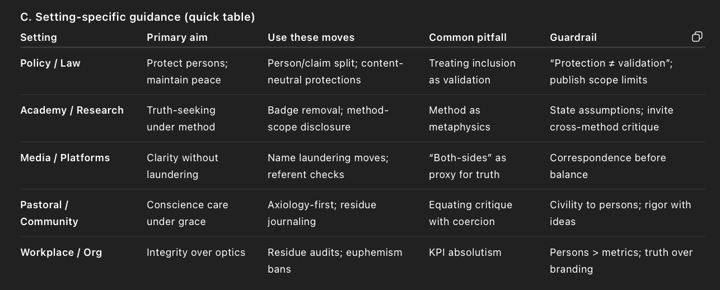Click the 'Common pitfall' column header
The height and width of the screenshot is (290, 720).
pos(467,38)
